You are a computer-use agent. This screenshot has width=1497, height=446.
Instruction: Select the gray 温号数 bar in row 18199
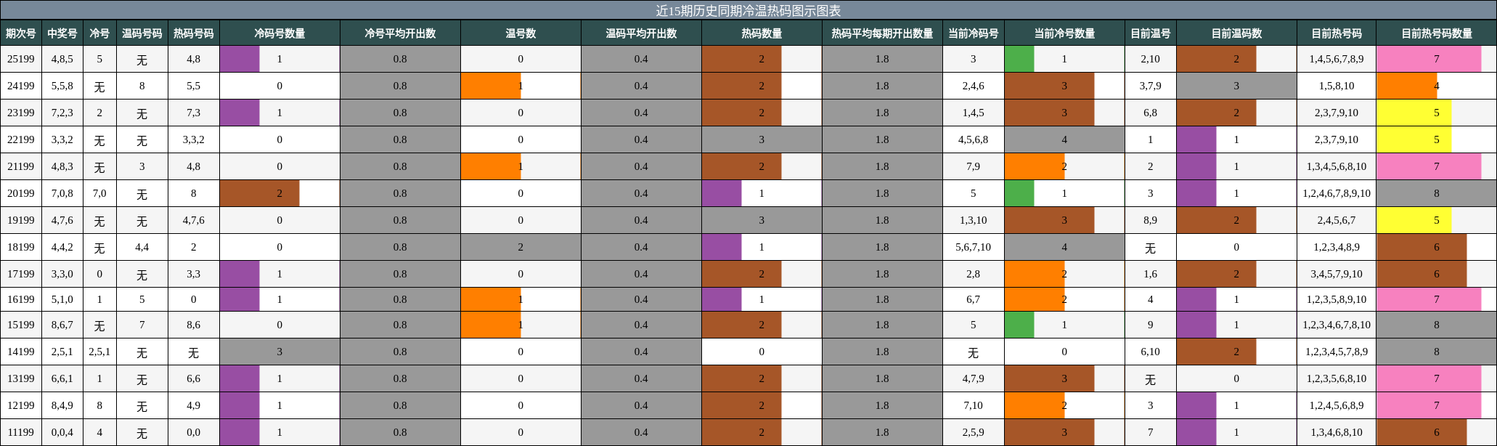pyautogui.click(x=521, y=247)
